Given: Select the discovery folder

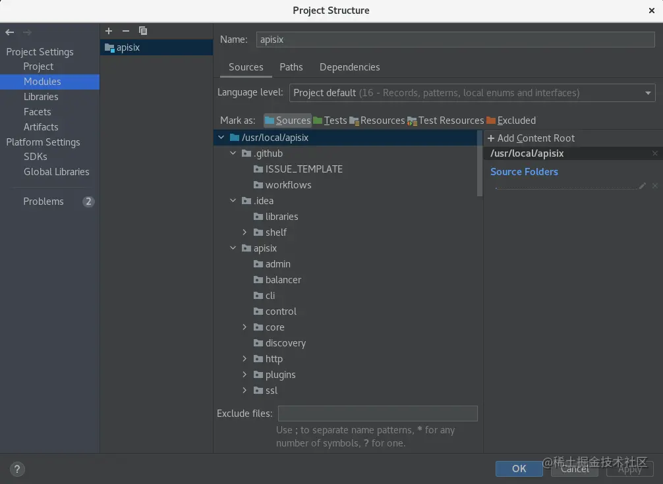Looking at the screenshot, I should [285, 343].
